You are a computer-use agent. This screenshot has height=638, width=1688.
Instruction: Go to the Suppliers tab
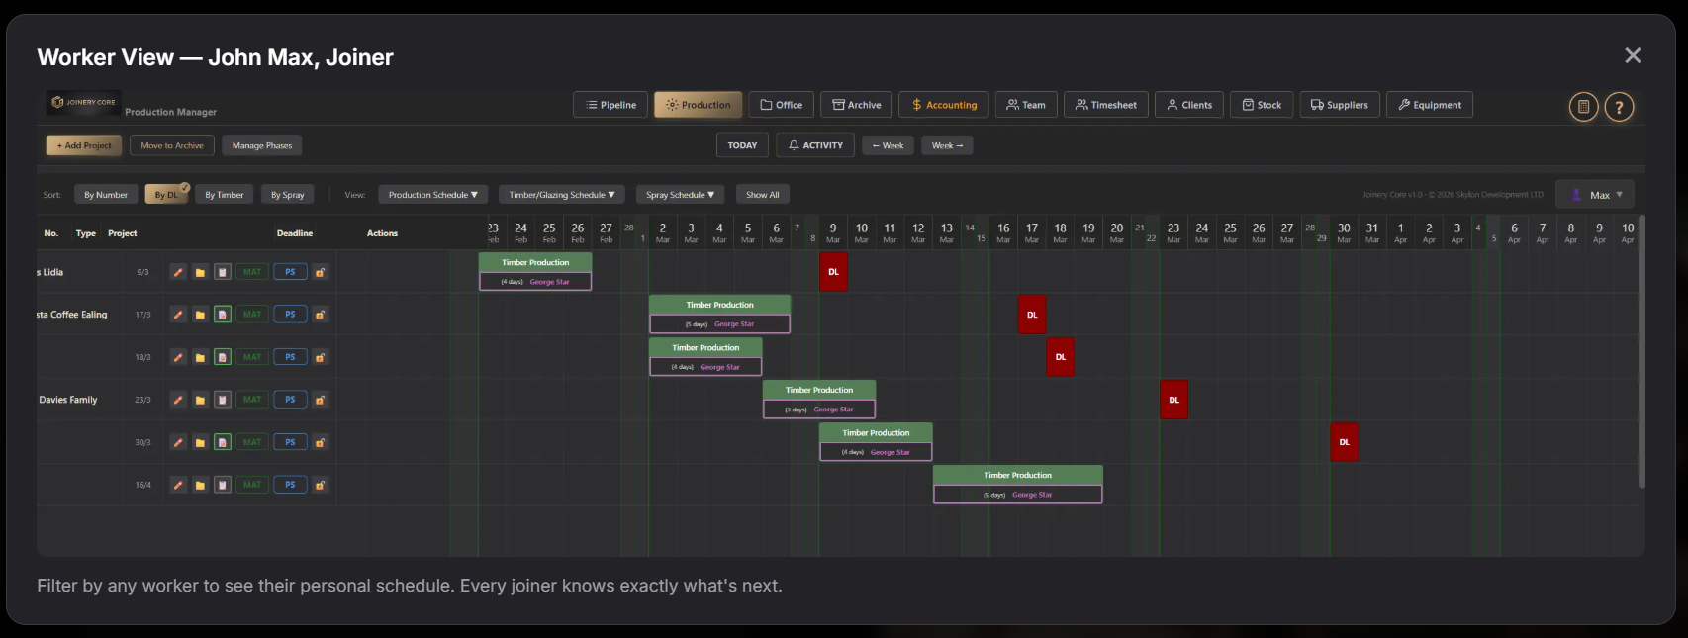1340,105
